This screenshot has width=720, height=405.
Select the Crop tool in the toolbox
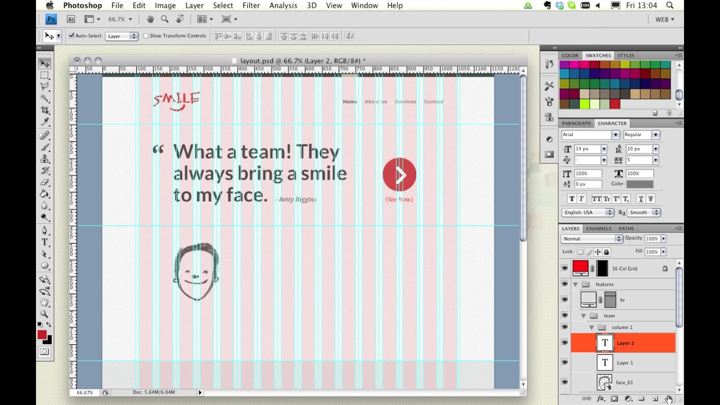click(45, 110)
